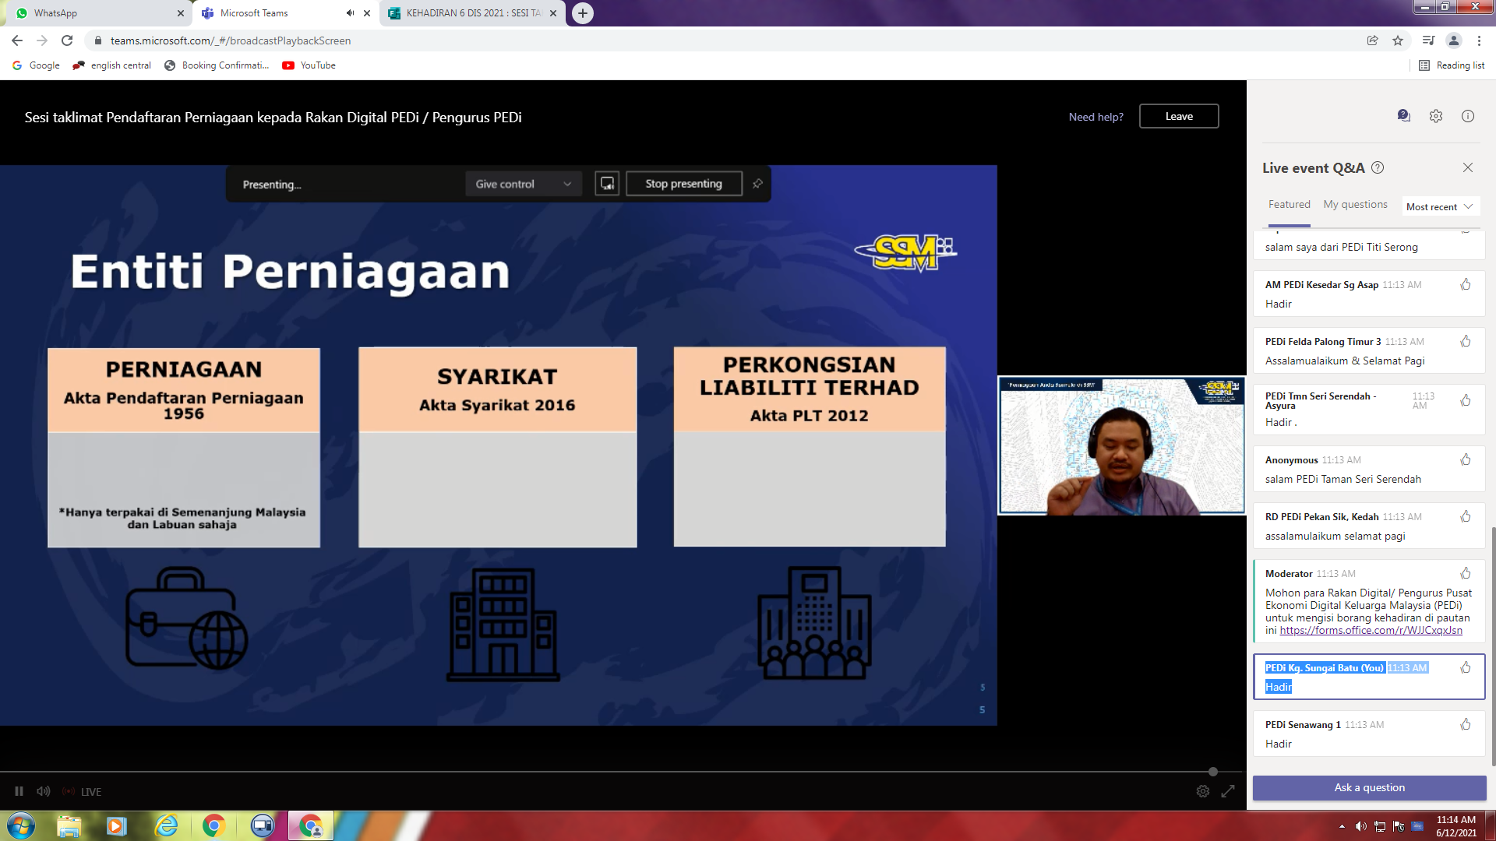The height and width of the screenshot is (841, 1496).
Task: Jump to LIVE in the player
Action: [83, 791]
